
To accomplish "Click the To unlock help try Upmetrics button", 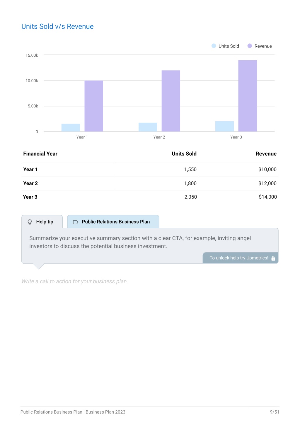I will pyautogui.click(x=240, y=258).
